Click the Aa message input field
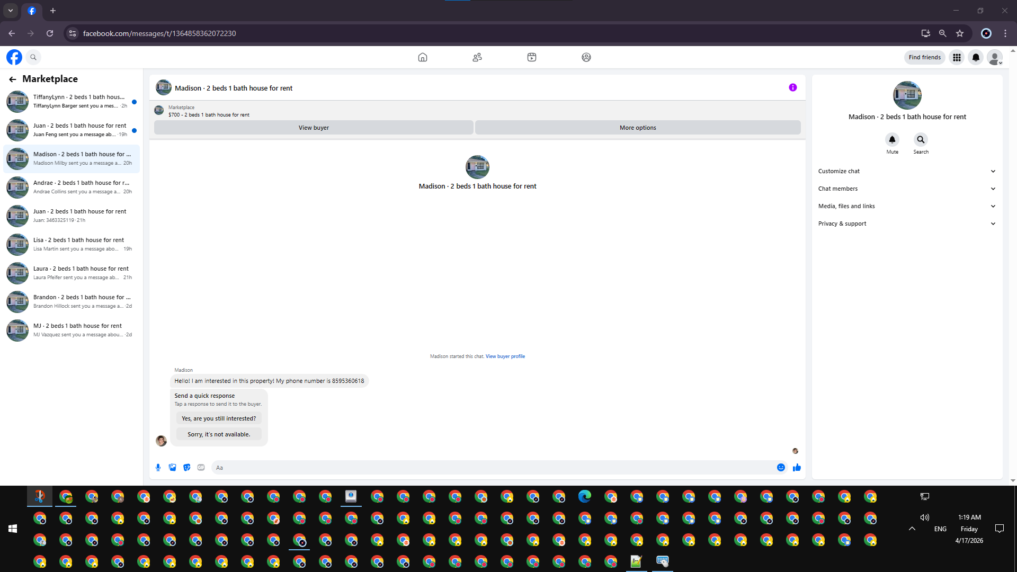The width and height of the screenshot is (1017, 572). pyautogui.click(x=493, y=468)
